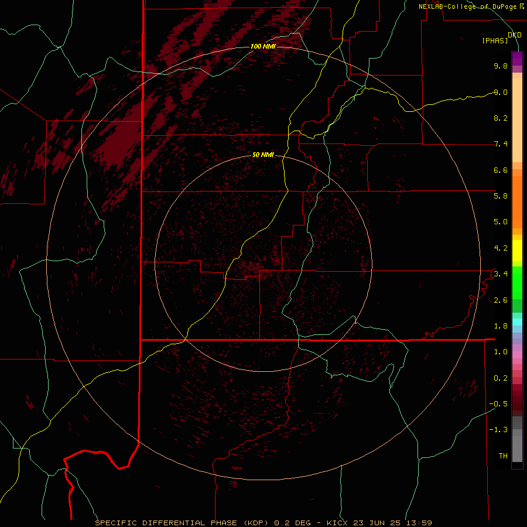Click the 13:59 timestamp
Screen dimensions: 527x527
point(420,523)
